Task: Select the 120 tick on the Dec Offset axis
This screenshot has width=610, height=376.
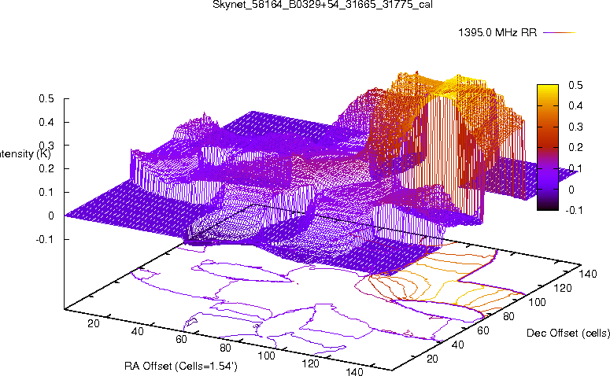Action: [563, 288]
